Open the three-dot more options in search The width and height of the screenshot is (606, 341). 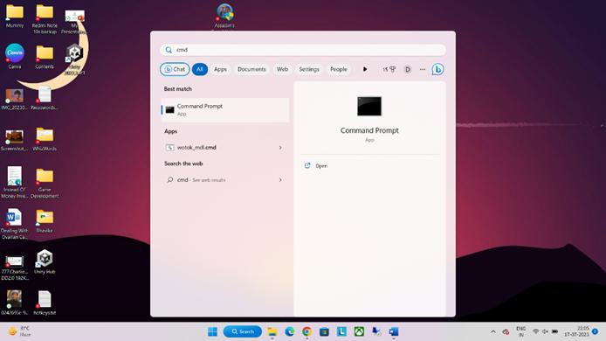click(423, 69)
